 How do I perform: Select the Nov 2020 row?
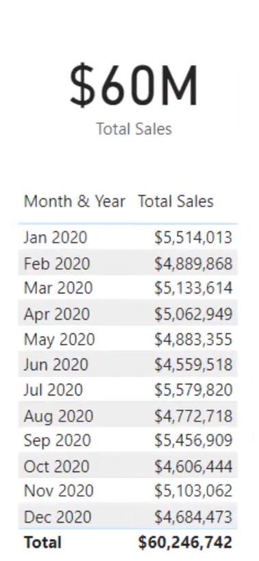128,491
